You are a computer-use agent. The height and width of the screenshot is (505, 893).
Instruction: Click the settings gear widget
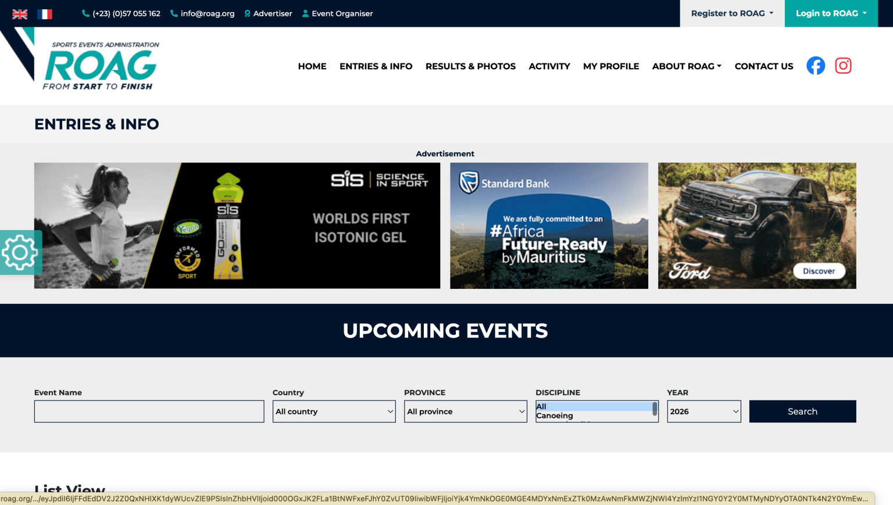(20, 253)
